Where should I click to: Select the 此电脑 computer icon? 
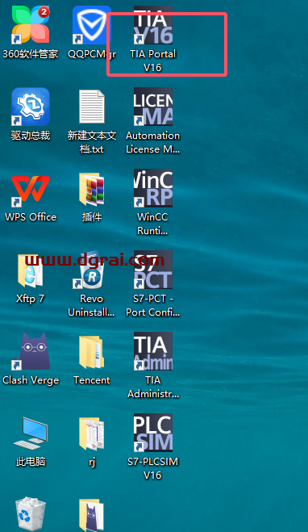(x=31, y=434)
